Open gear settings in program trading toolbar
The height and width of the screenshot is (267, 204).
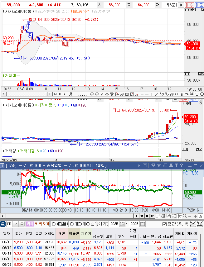click(x=163, y=216)
